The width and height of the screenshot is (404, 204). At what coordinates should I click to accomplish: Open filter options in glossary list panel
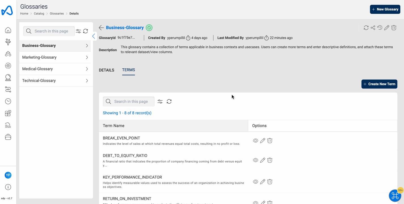point(79,31)
